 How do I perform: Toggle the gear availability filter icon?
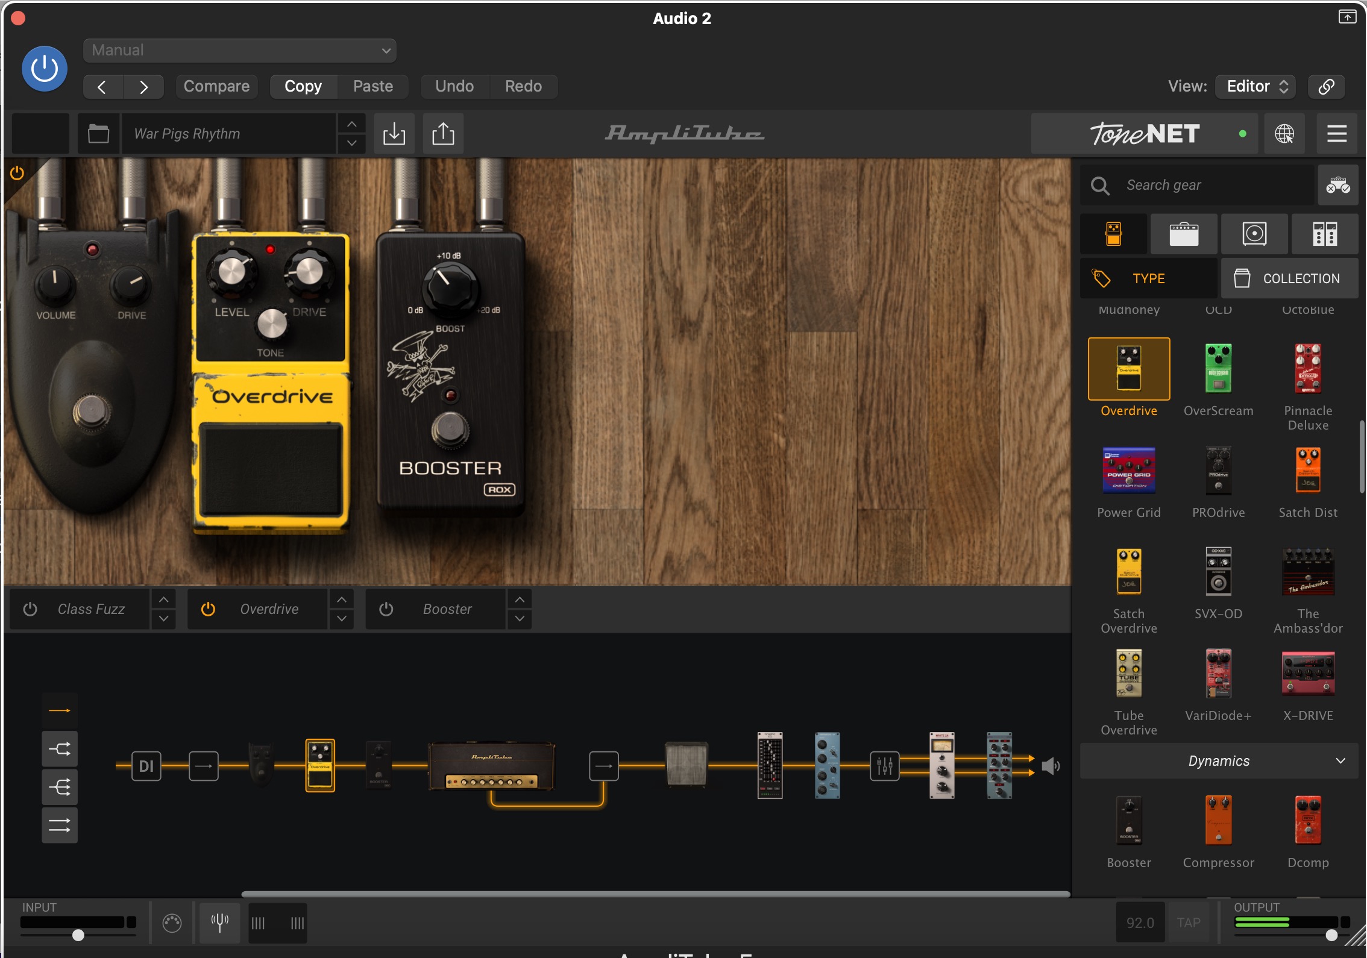pos(1337,185)
